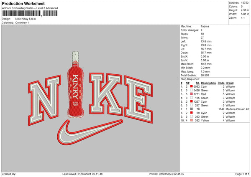
Task: Click the Kinky bottle in the design preview
Action: [x=75, y=84]
